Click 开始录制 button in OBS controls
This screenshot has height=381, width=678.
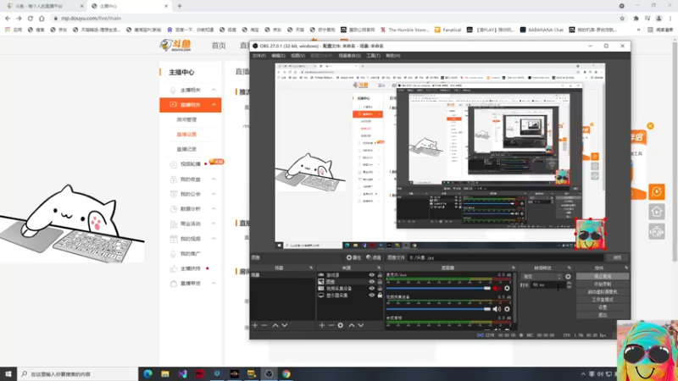[x=603, y=284]
